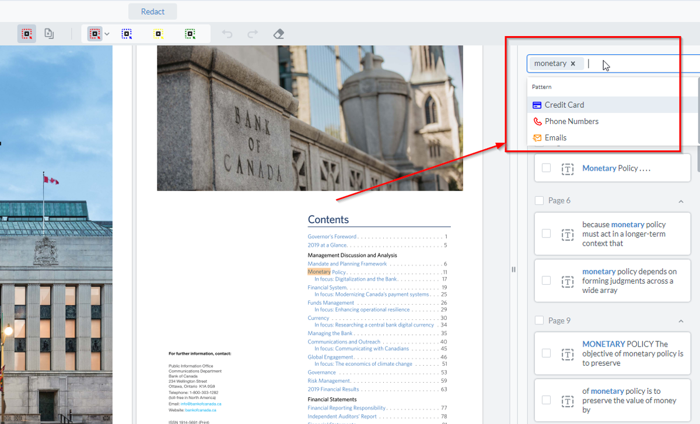Switch to the Redact tab

tap(152, 11)
